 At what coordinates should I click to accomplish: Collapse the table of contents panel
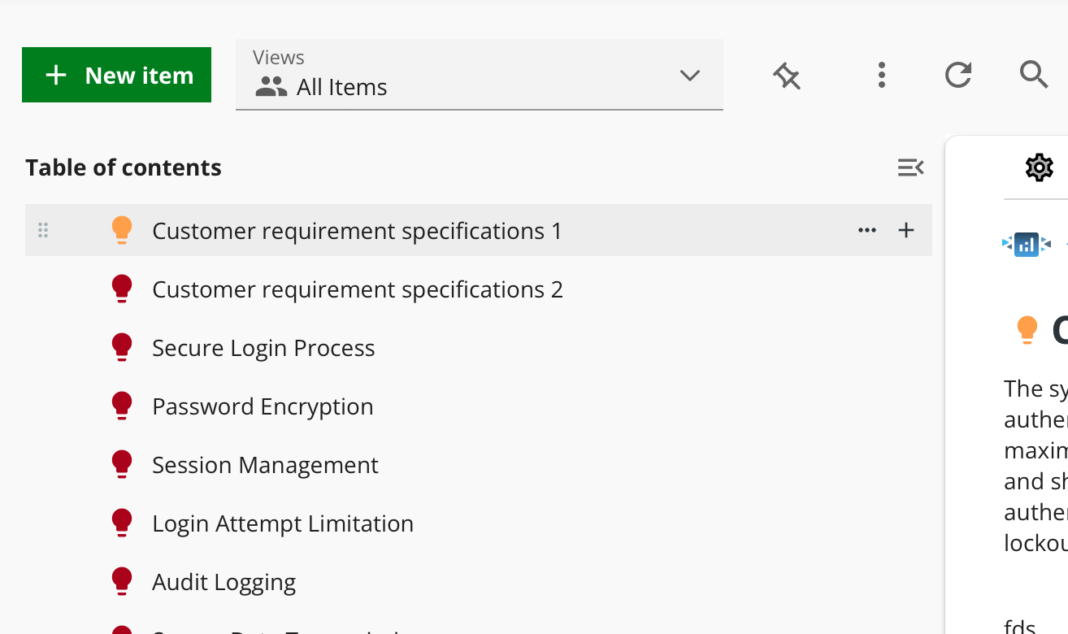(x=910, y=167)
